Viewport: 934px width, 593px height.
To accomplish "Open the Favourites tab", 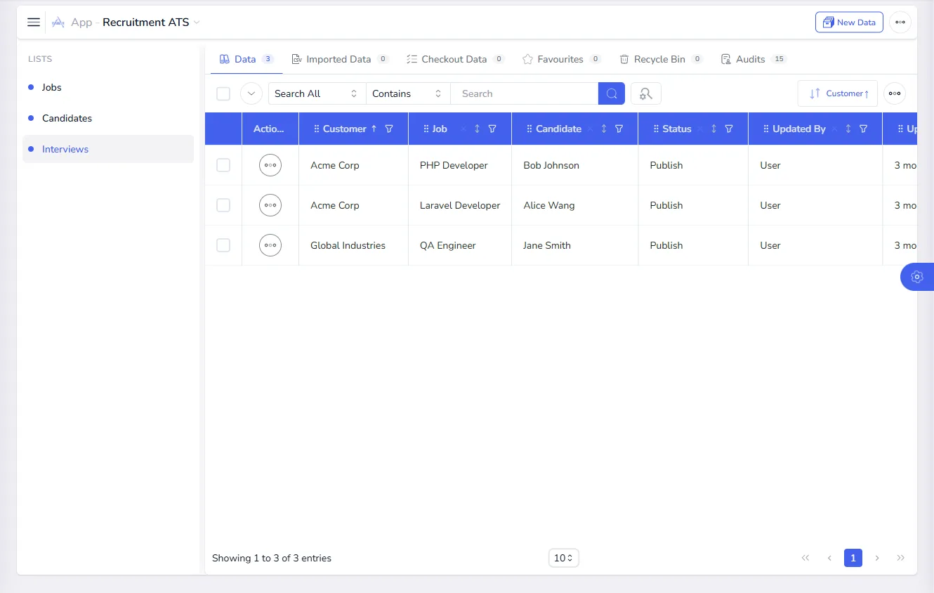I will pos(561,59).
